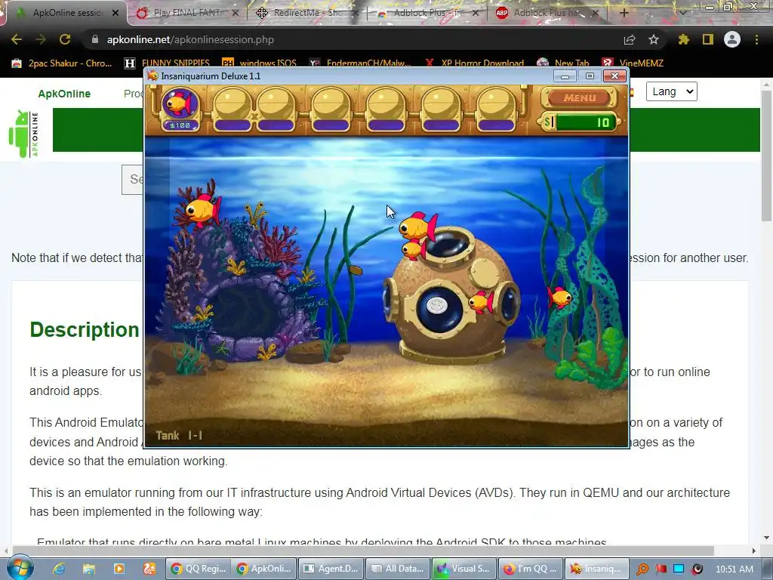Open the EndermanCH/Malw bookmark
Screen dimensions: 773x580
tap(360, 63)
